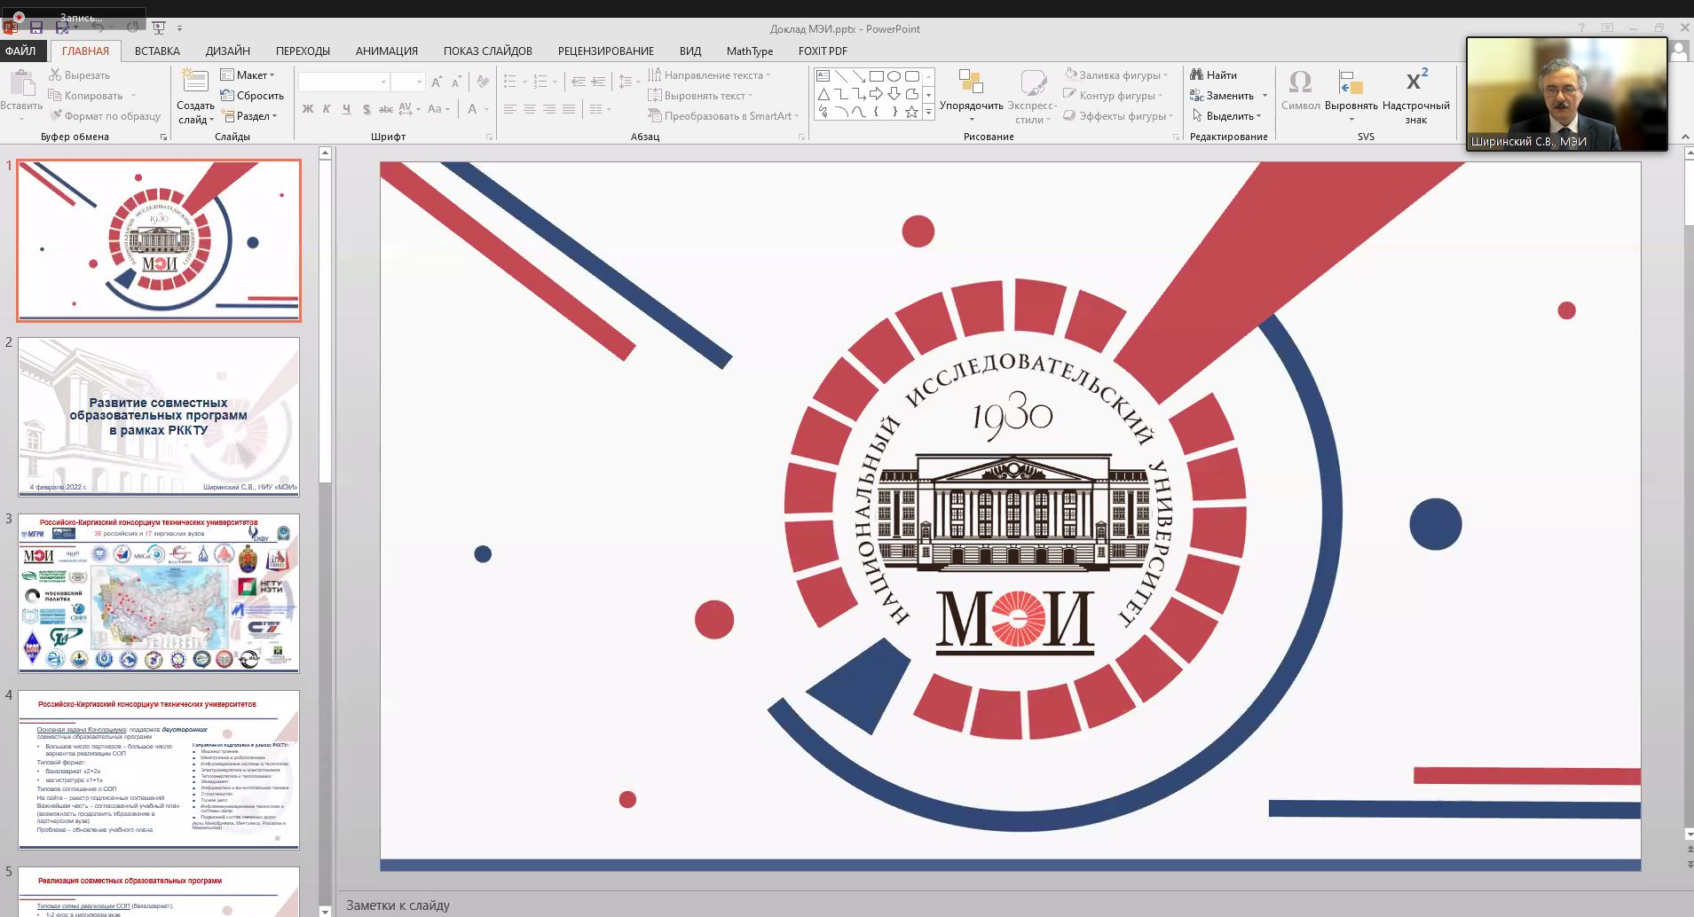Decrease list indent level icon
The width and height of the screenshot is (1694, 917).
tap(579, 82)
